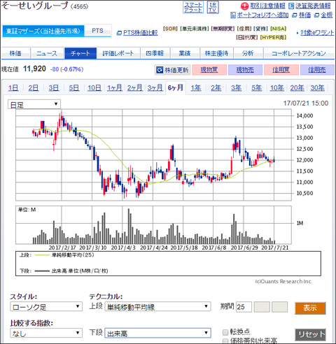Select the 20年 chart period

click(297, 88)
